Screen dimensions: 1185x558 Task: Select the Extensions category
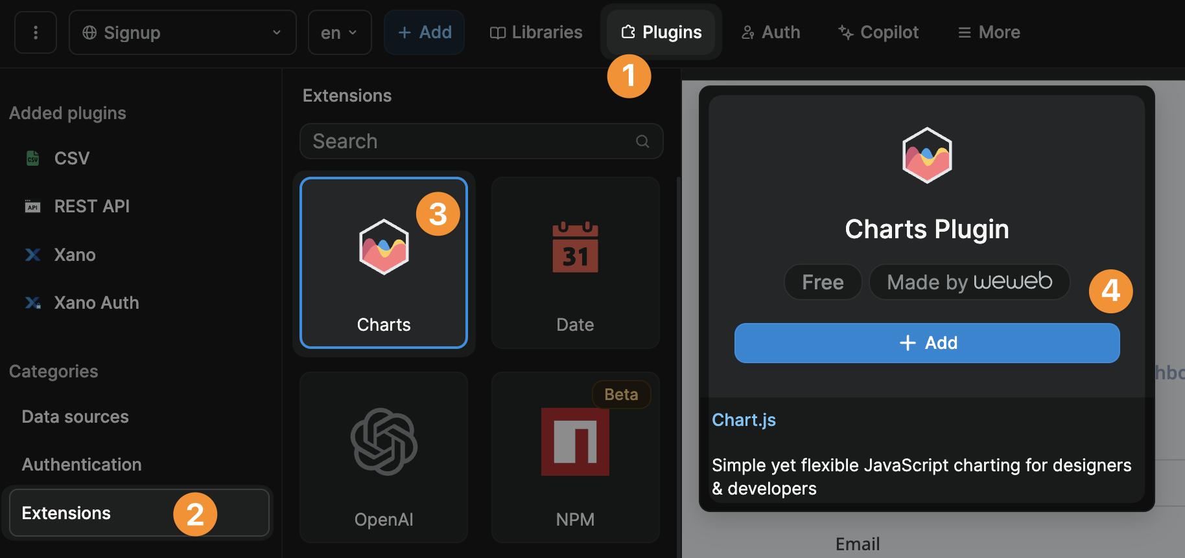[65, 513]
